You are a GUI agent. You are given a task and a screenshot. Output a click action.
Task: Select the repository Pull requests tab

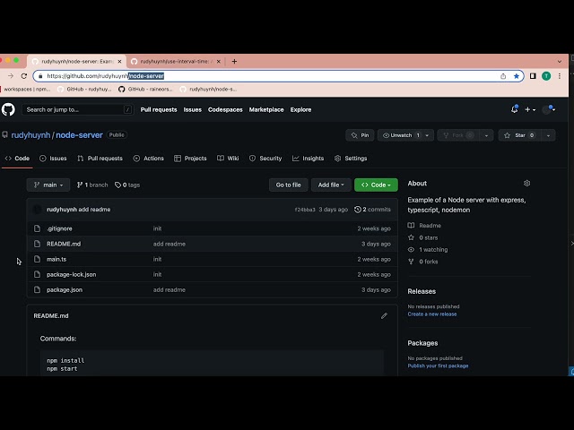(x=100, y=159)
